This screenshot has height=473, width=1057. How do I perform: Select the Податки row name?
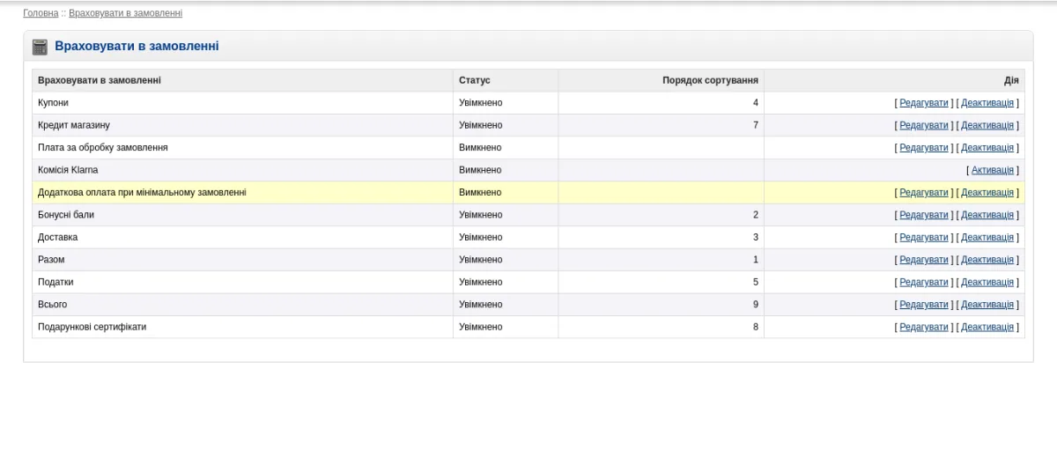click(55, 282)
